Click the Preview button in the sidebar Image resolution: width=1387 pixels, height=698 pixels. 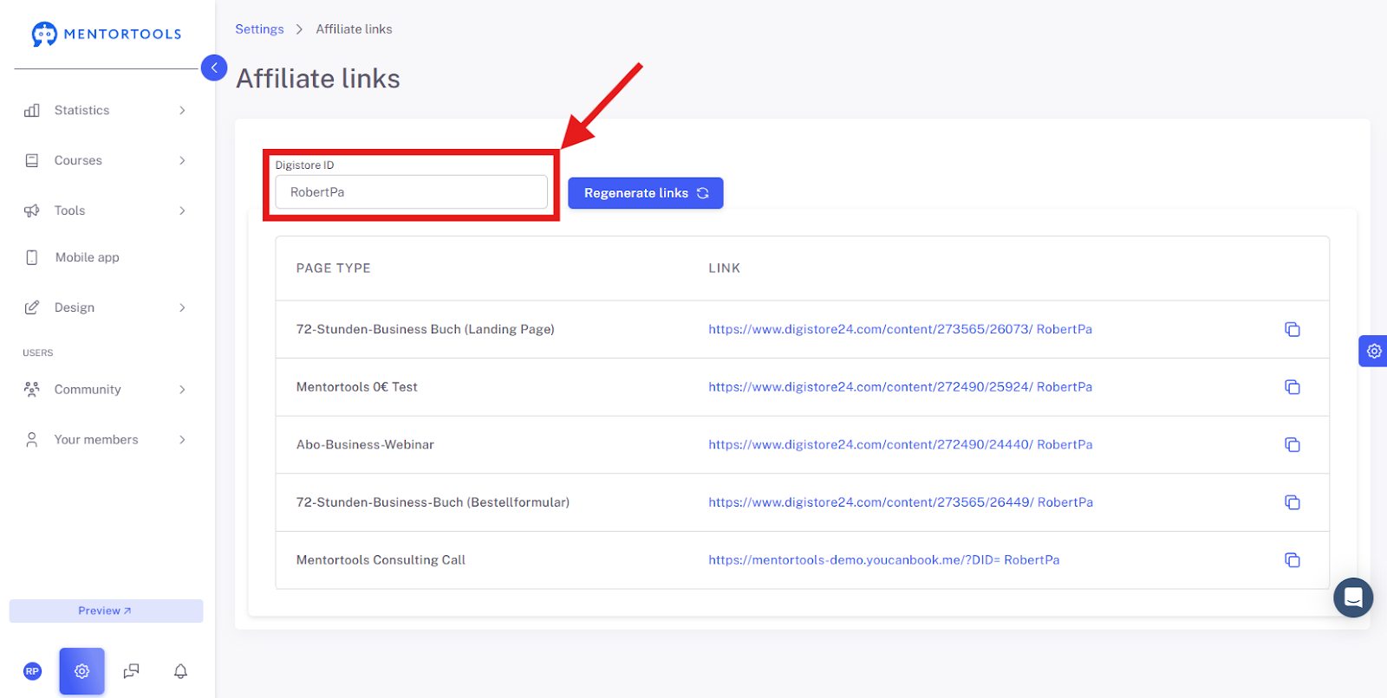coord(106,611)
